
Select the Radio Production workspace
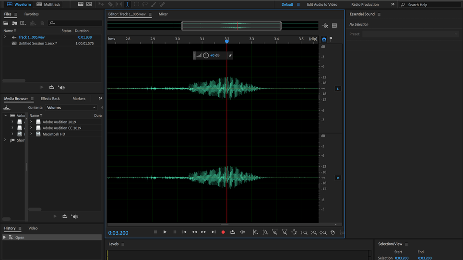[x=365, y=4]
